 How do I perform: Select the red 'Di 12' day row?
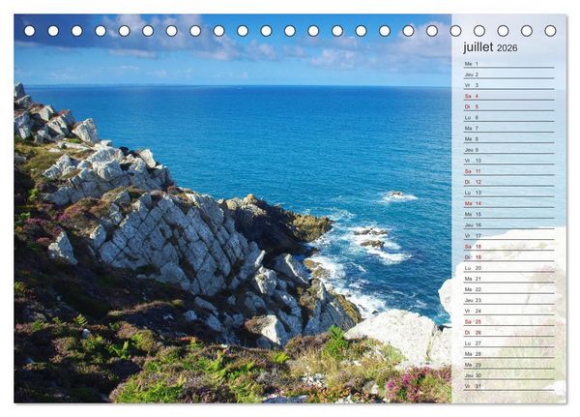click(x=509, y=182)
